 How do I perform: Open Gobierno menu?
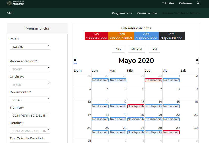coord(185,3)
